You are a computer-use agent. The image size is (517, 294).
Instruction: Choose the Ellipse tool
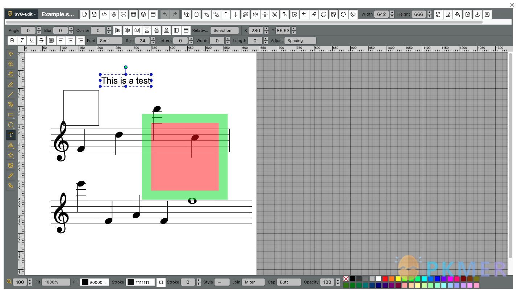(x=11, y=125)
